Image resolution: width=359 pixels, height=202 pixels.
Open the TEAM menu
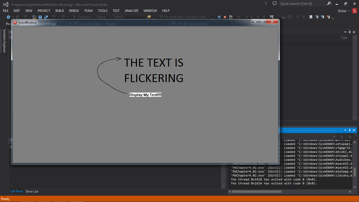point(88,11)
